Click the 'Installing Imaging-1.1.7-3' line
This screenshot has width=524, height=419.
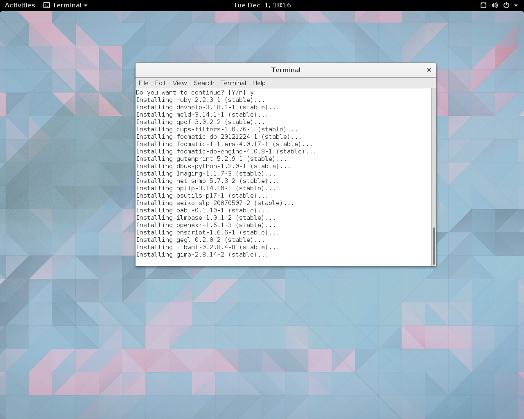[x=206, y=173]
